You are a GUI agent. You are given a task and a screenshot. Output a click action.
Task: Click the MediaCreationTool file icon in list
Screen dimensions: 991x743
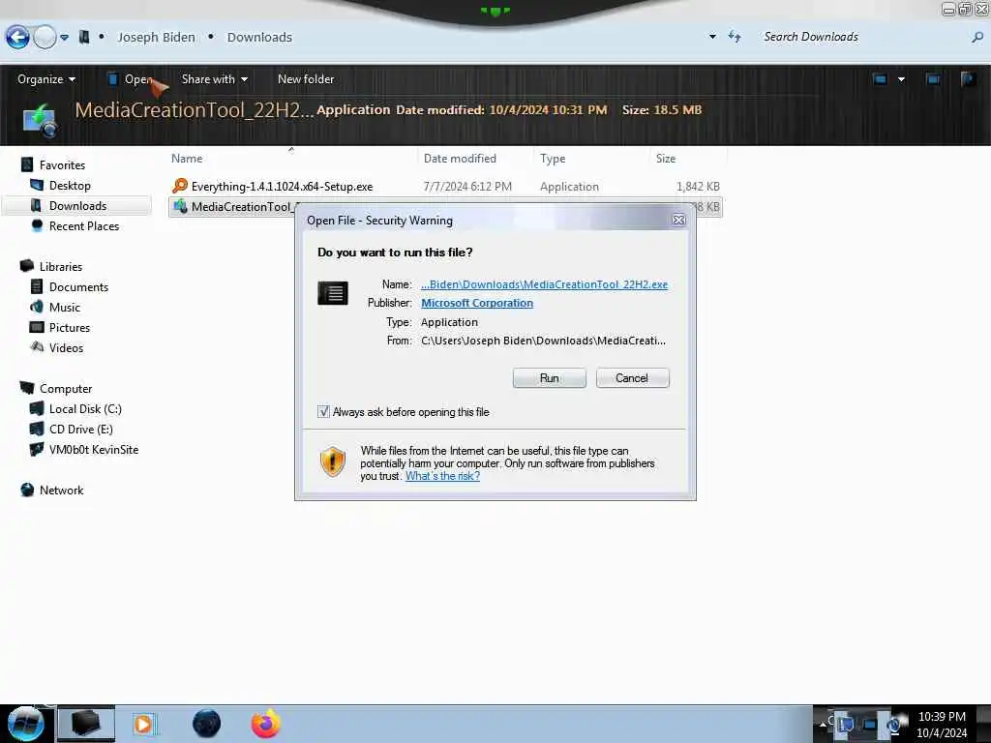click(x=180, y=206)
